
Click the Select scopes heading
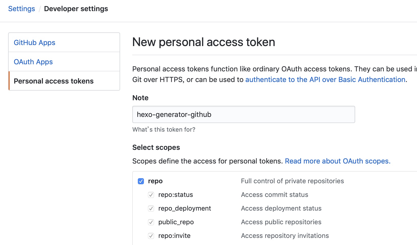coord(156,147)
